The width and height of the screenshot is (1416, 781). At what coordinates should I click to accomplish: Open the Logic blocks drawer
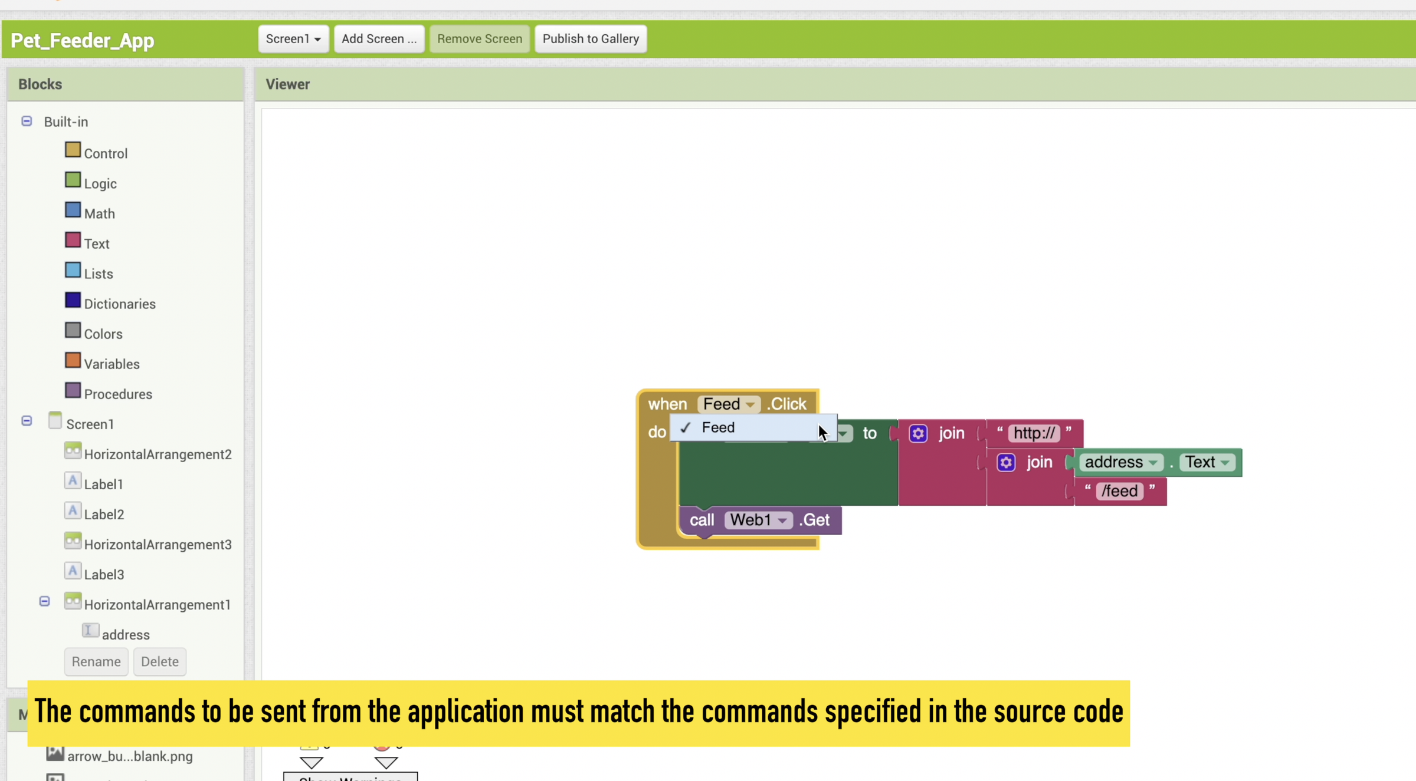tap(100, 184)
